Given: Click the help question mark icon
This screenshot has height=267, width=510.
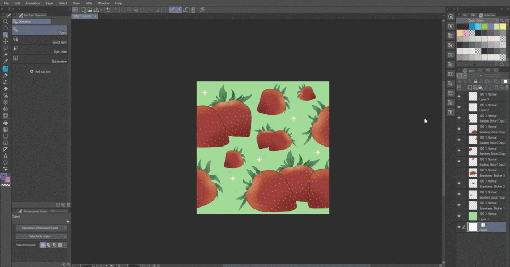Looking at the screenshot, I should click(x=202, y=10).
